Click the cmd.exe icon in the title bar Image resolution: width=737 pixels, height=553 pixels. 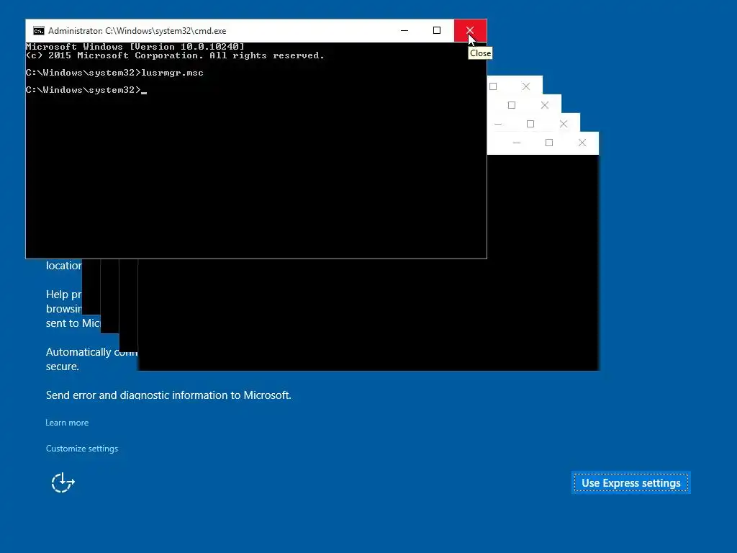(x=39, y=31)
